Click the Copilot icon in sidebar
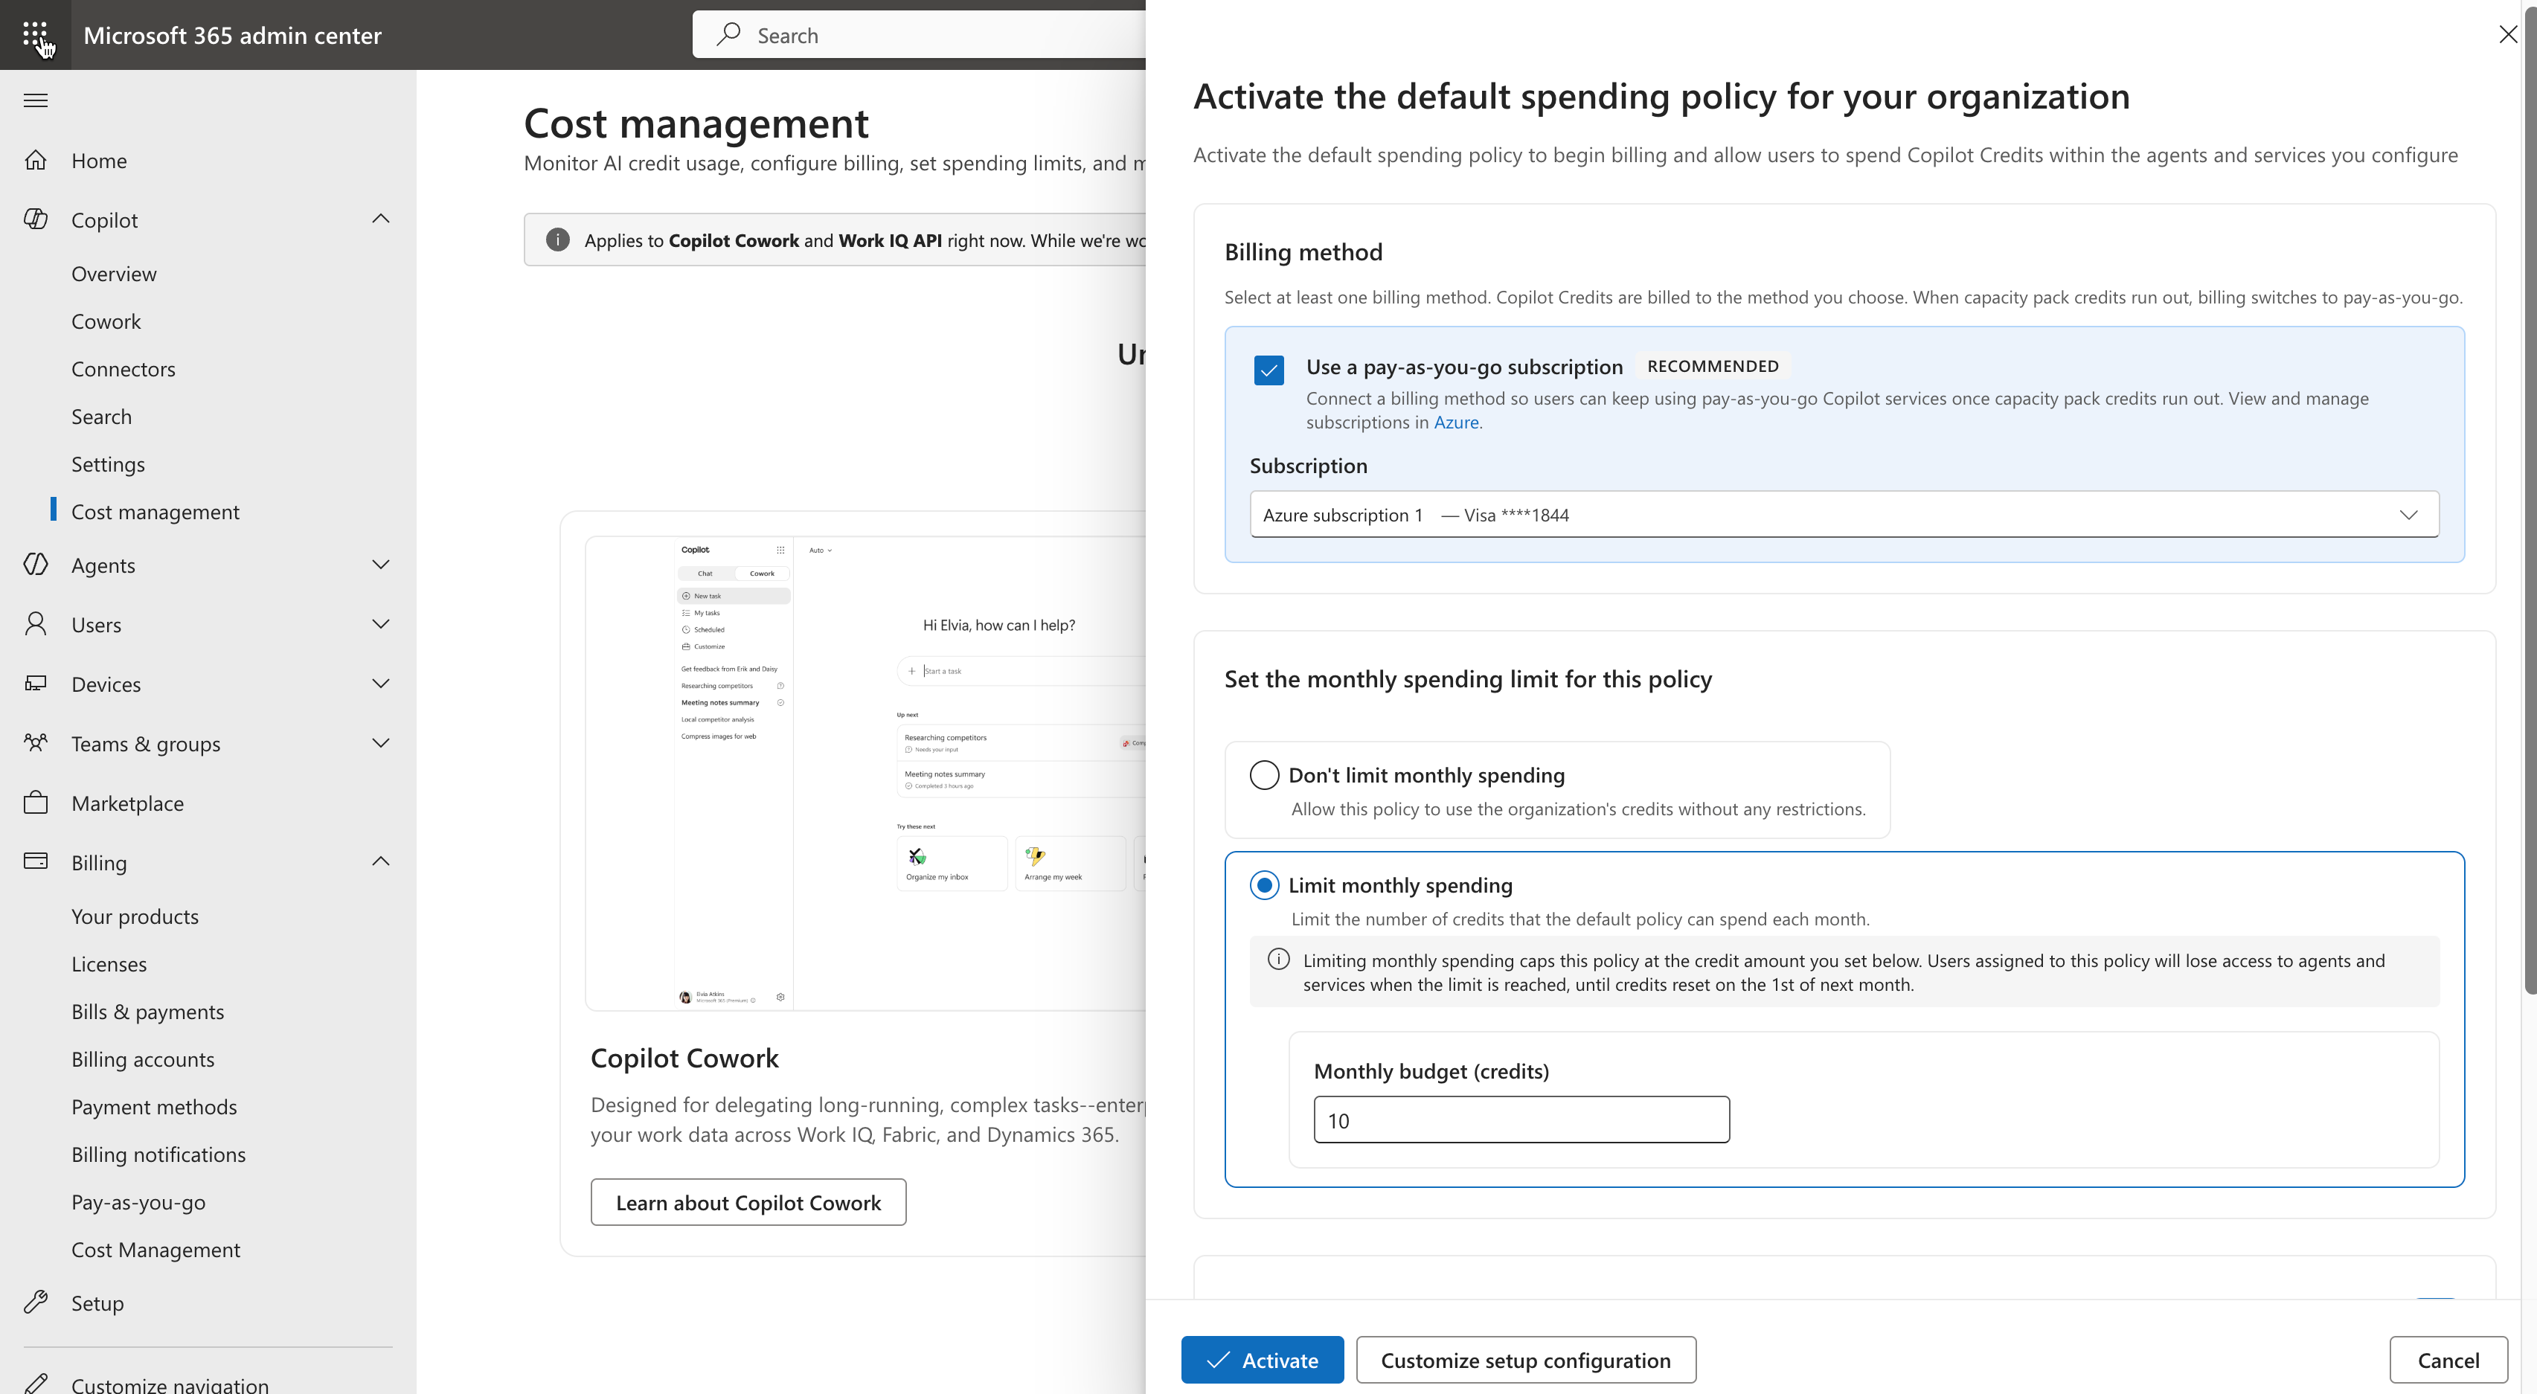The height and width of the screenshot is (1394, 2537). pos(36,219)
